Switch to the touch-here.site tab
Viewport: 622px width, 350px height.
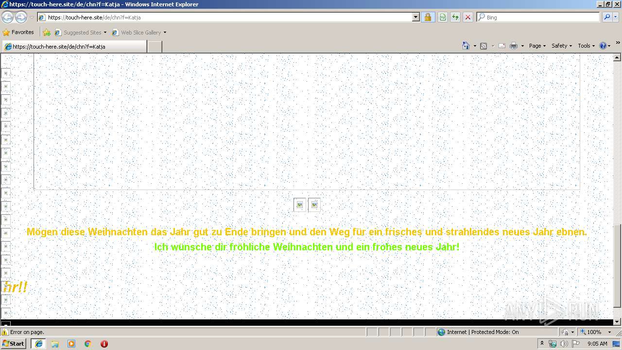74,47
